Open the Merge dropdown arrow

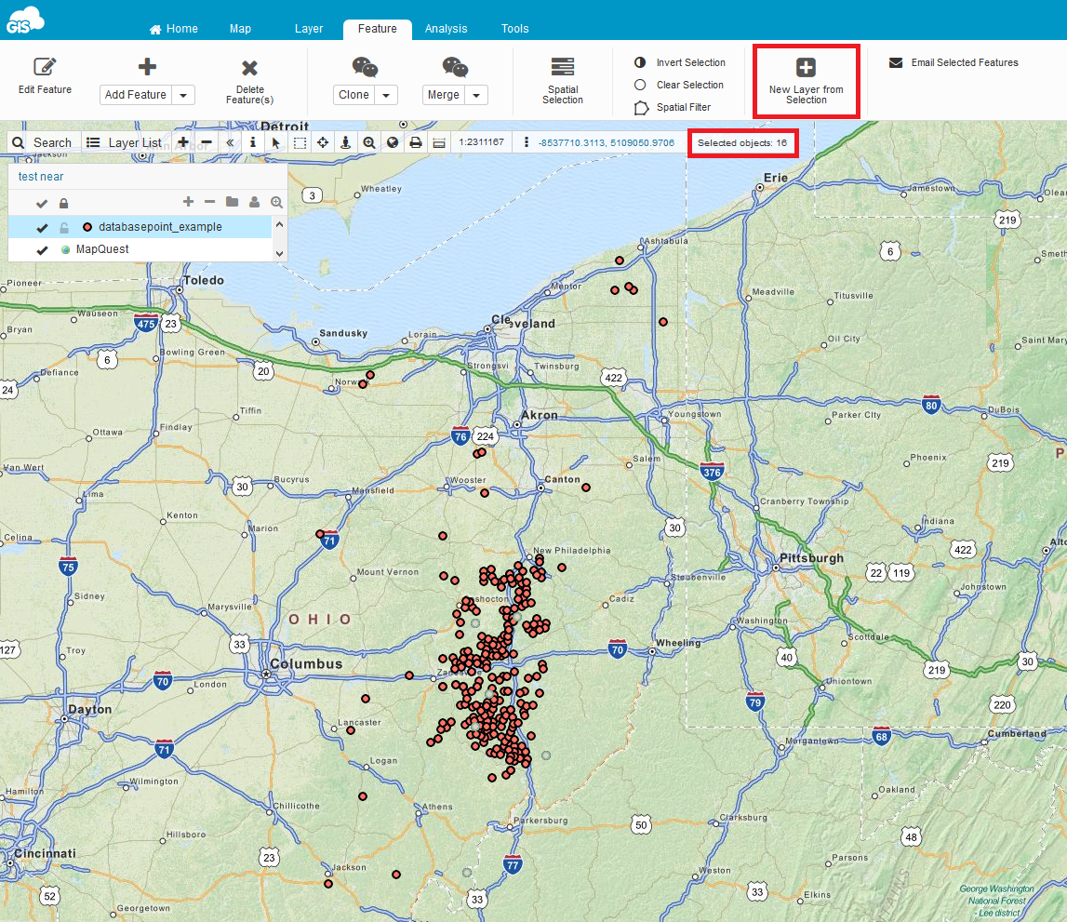pos(476,95)
